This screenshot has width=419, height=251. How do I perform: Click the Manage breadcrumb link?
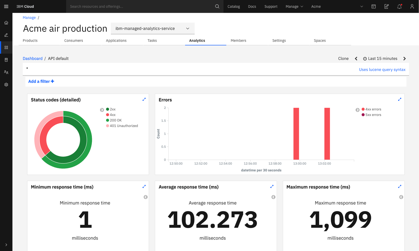tap(29, 18)
